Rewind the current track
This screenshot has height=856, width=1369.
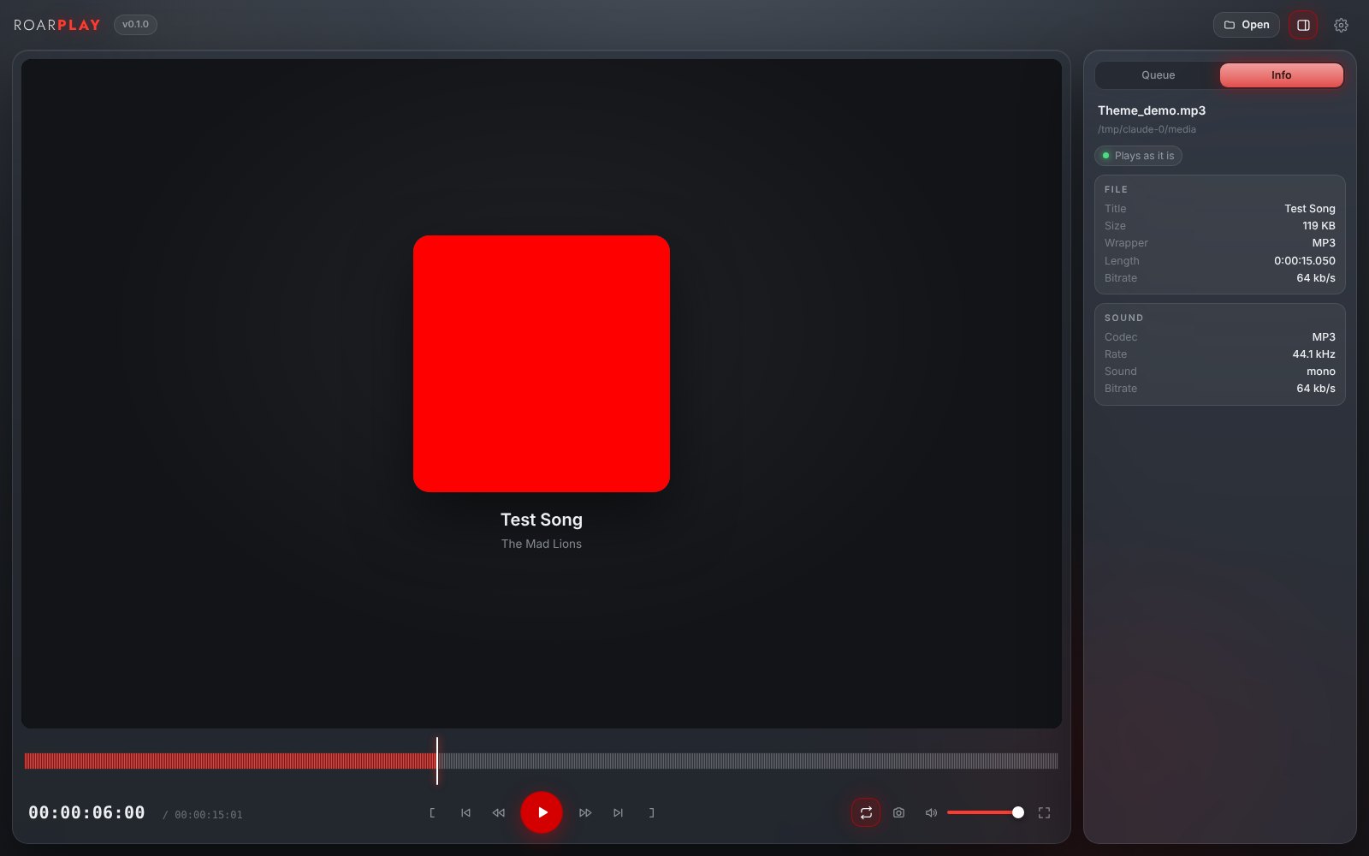pos(499,812)
